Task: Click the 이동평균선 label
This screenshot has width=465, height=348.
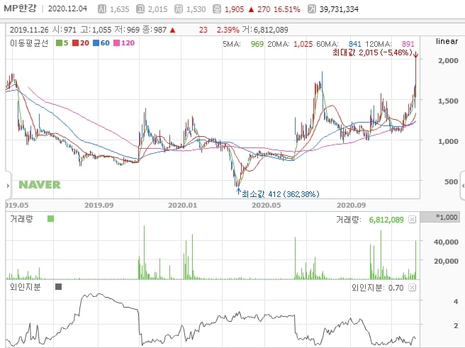Action: 29,43
